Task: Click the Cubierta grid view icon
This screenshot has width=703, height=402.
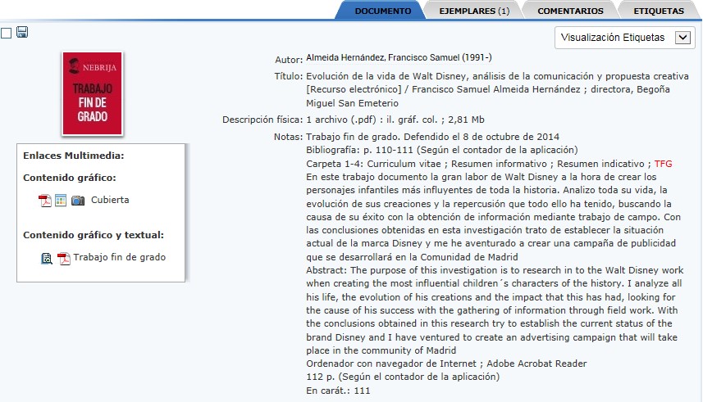Action: pos(61,201)
